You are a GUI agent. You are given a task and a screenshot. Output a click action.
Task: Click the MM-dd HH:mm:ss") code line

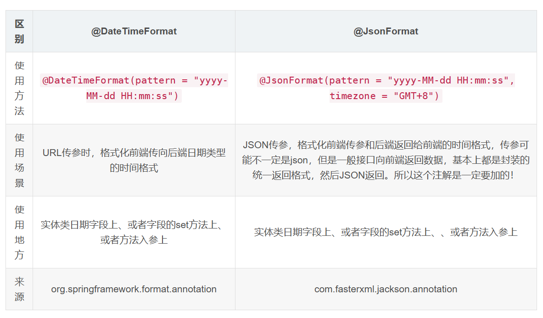point(134,96)
